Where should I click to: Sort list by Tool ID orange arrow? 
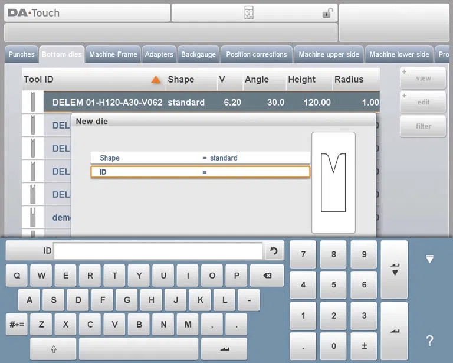point(156,80)
